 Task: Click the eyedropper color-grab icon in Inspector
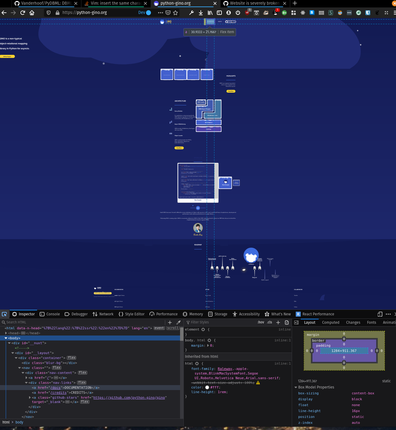[179, 322]
